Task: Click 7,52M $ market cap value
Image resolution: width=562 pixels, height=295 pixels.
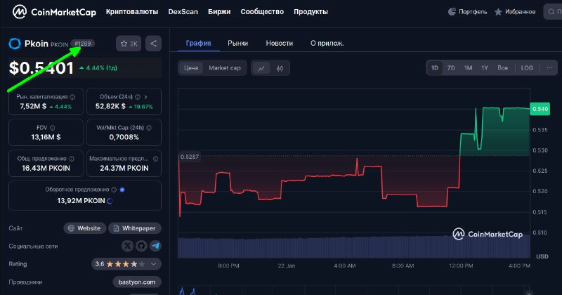Action: tap(33, 107)
